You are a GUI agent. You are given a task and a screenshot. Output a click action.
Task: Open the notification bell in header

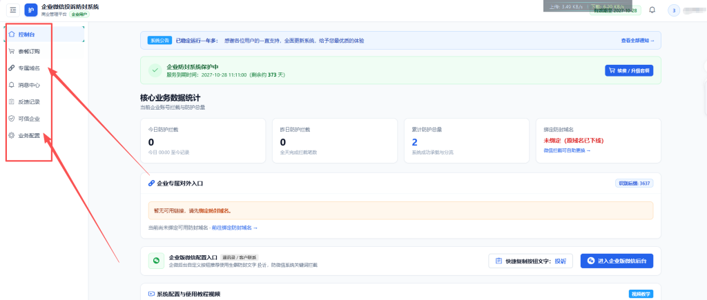coord(652,10)
